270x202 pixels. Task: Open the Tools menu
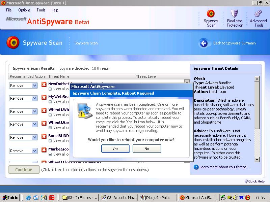(41, 10)
